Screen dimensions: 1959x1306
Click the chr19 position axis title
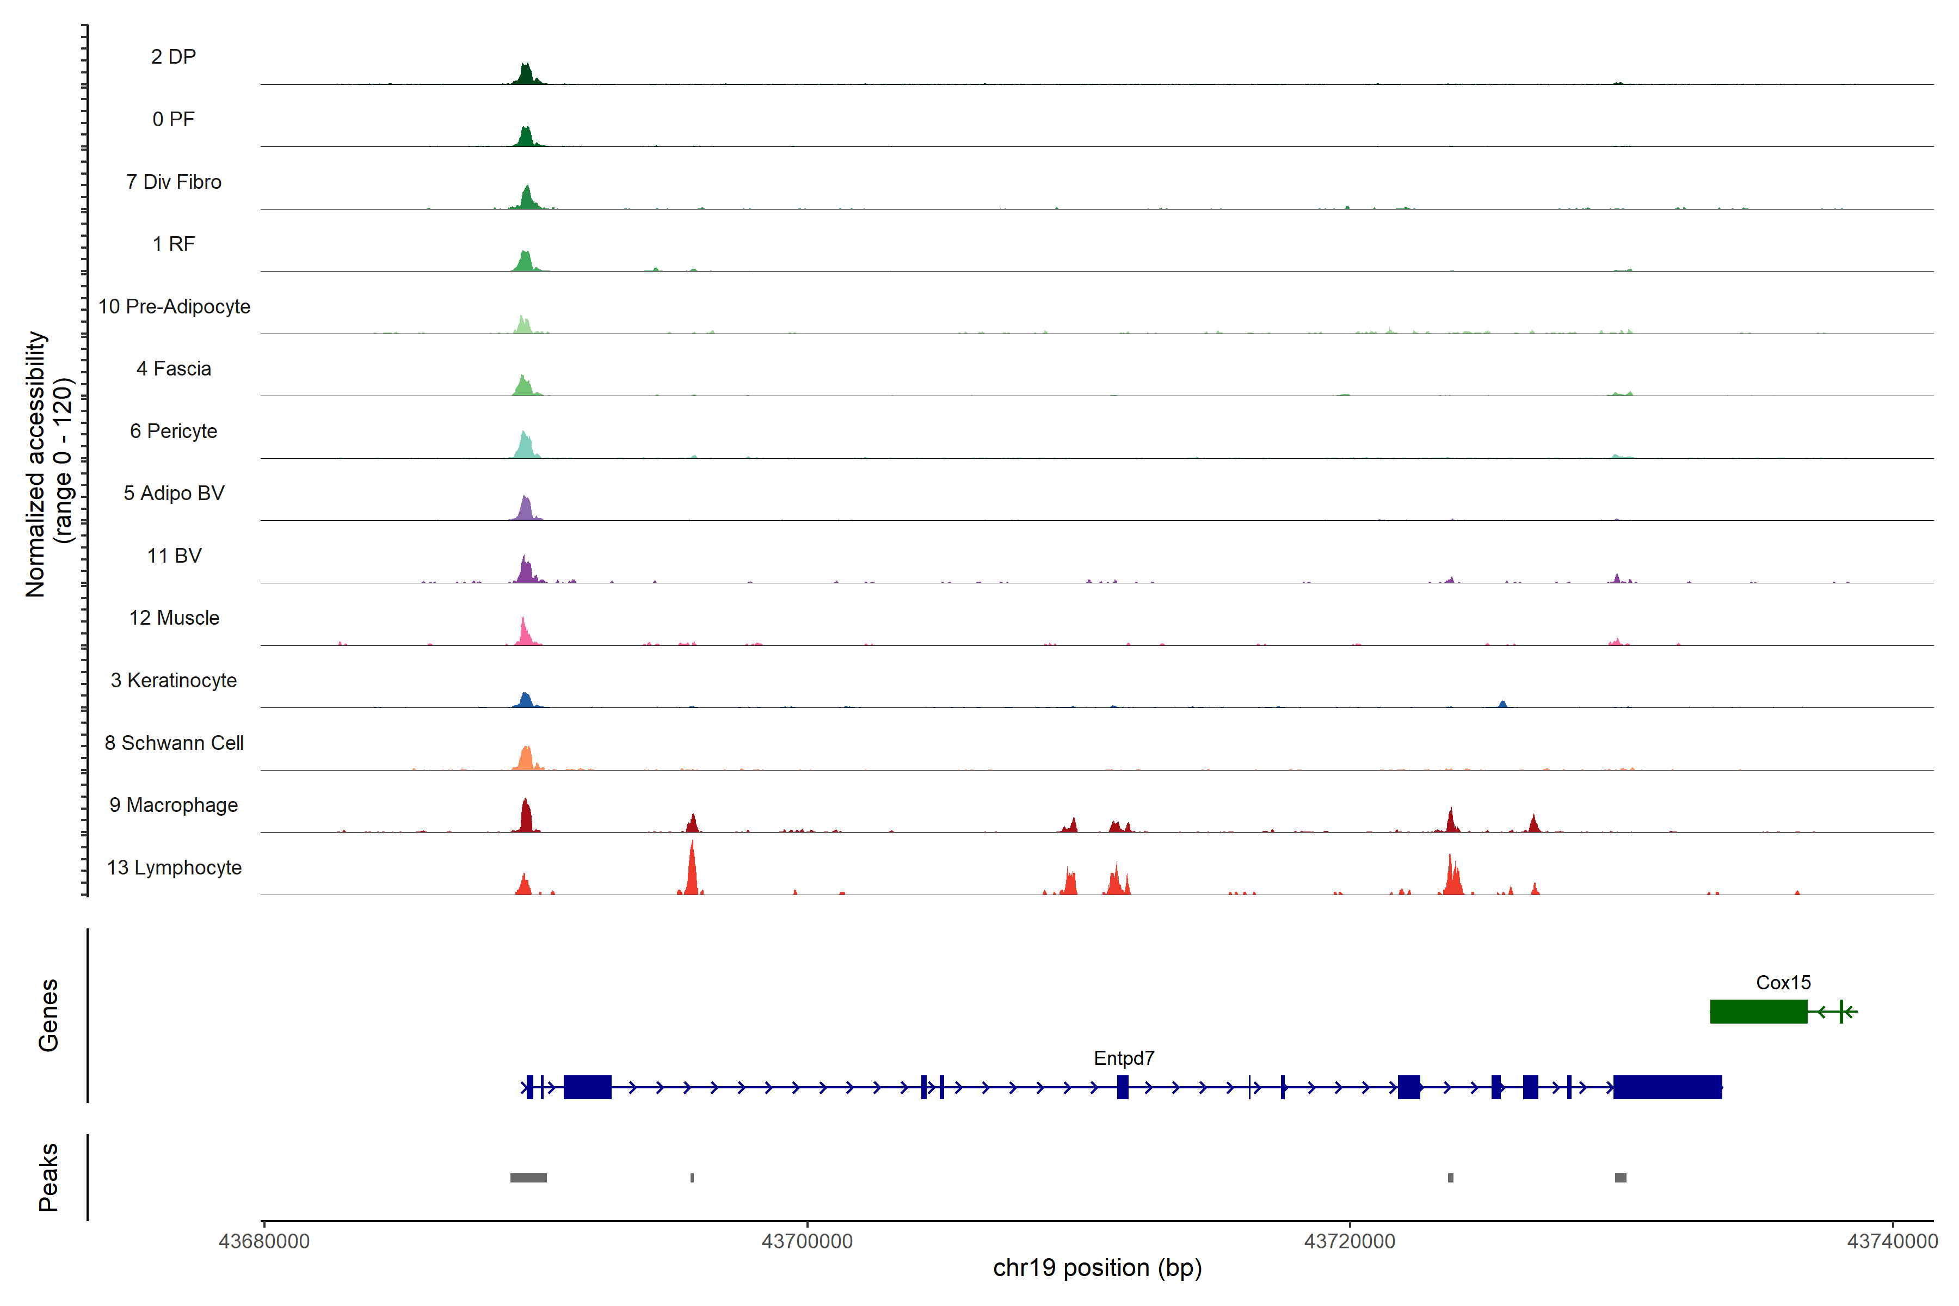pos(1097,1268)
